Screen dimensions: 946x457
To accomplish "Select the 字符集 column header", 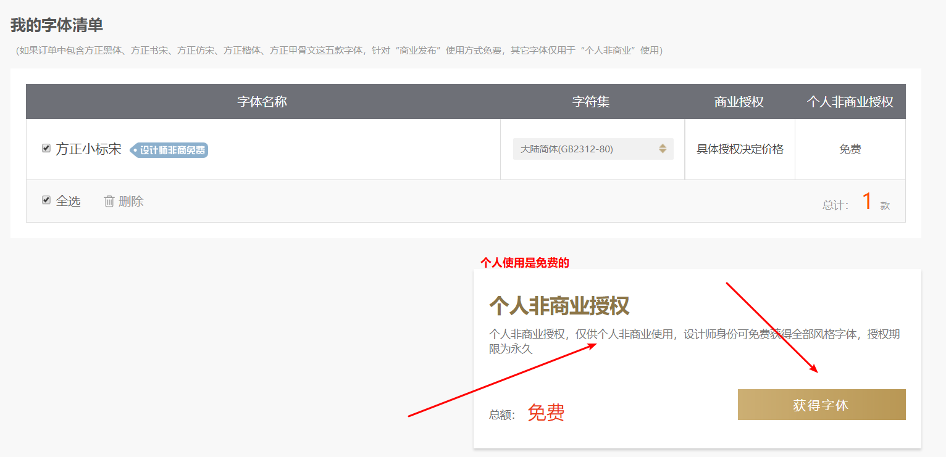I will [x=591, y=101].
